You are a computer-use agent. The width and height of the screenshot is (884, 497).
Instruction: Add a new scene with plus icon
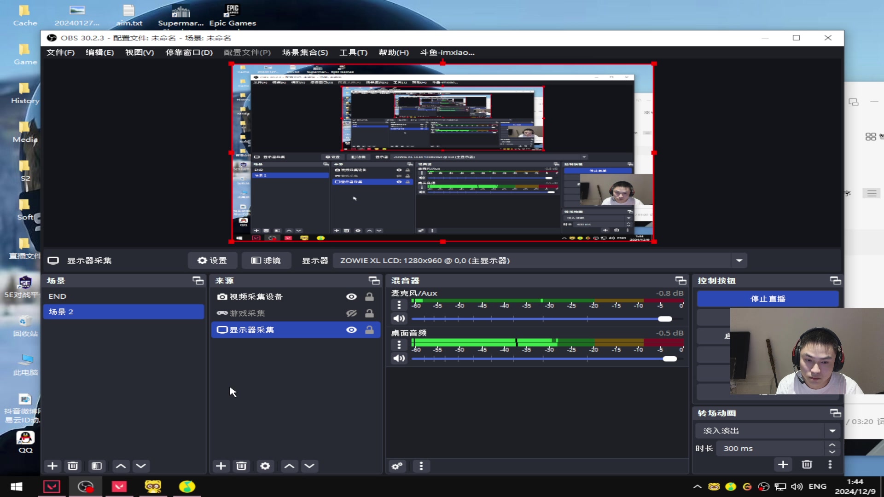click(52, 466)
